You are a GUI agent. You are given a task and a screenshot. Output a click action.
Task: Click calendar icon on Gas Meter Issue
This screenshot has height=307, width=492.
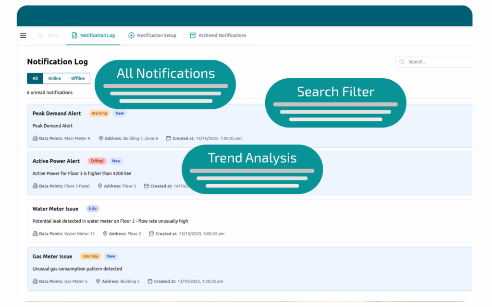(150, 282)
